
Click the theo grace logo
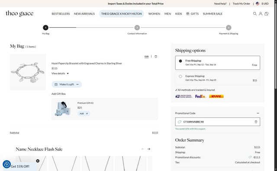pyautogui.click(x=19, y=13)
